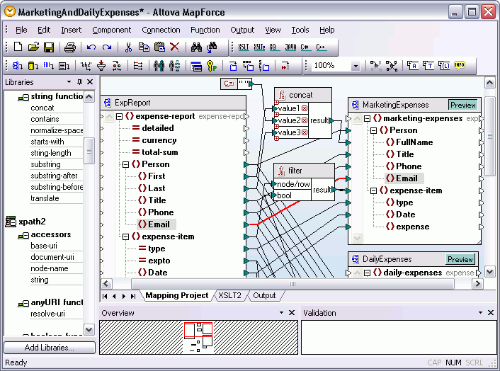Viewport: 500px width, 371px height.
Task: Click the Open file folder icon
Action: click(x=33, y=47)
